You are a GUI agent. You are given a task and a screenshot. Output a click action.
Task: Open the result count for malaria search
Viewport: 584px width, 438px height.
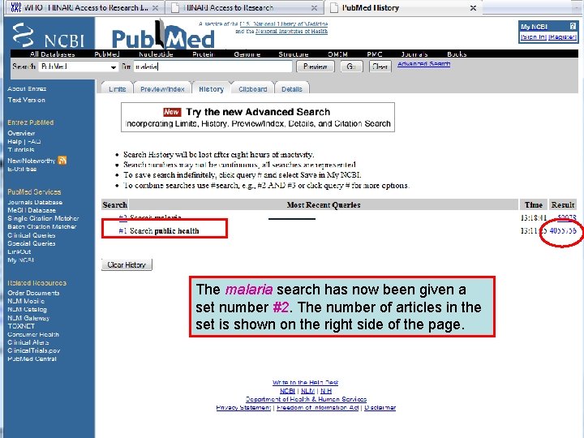click(567, 217)
